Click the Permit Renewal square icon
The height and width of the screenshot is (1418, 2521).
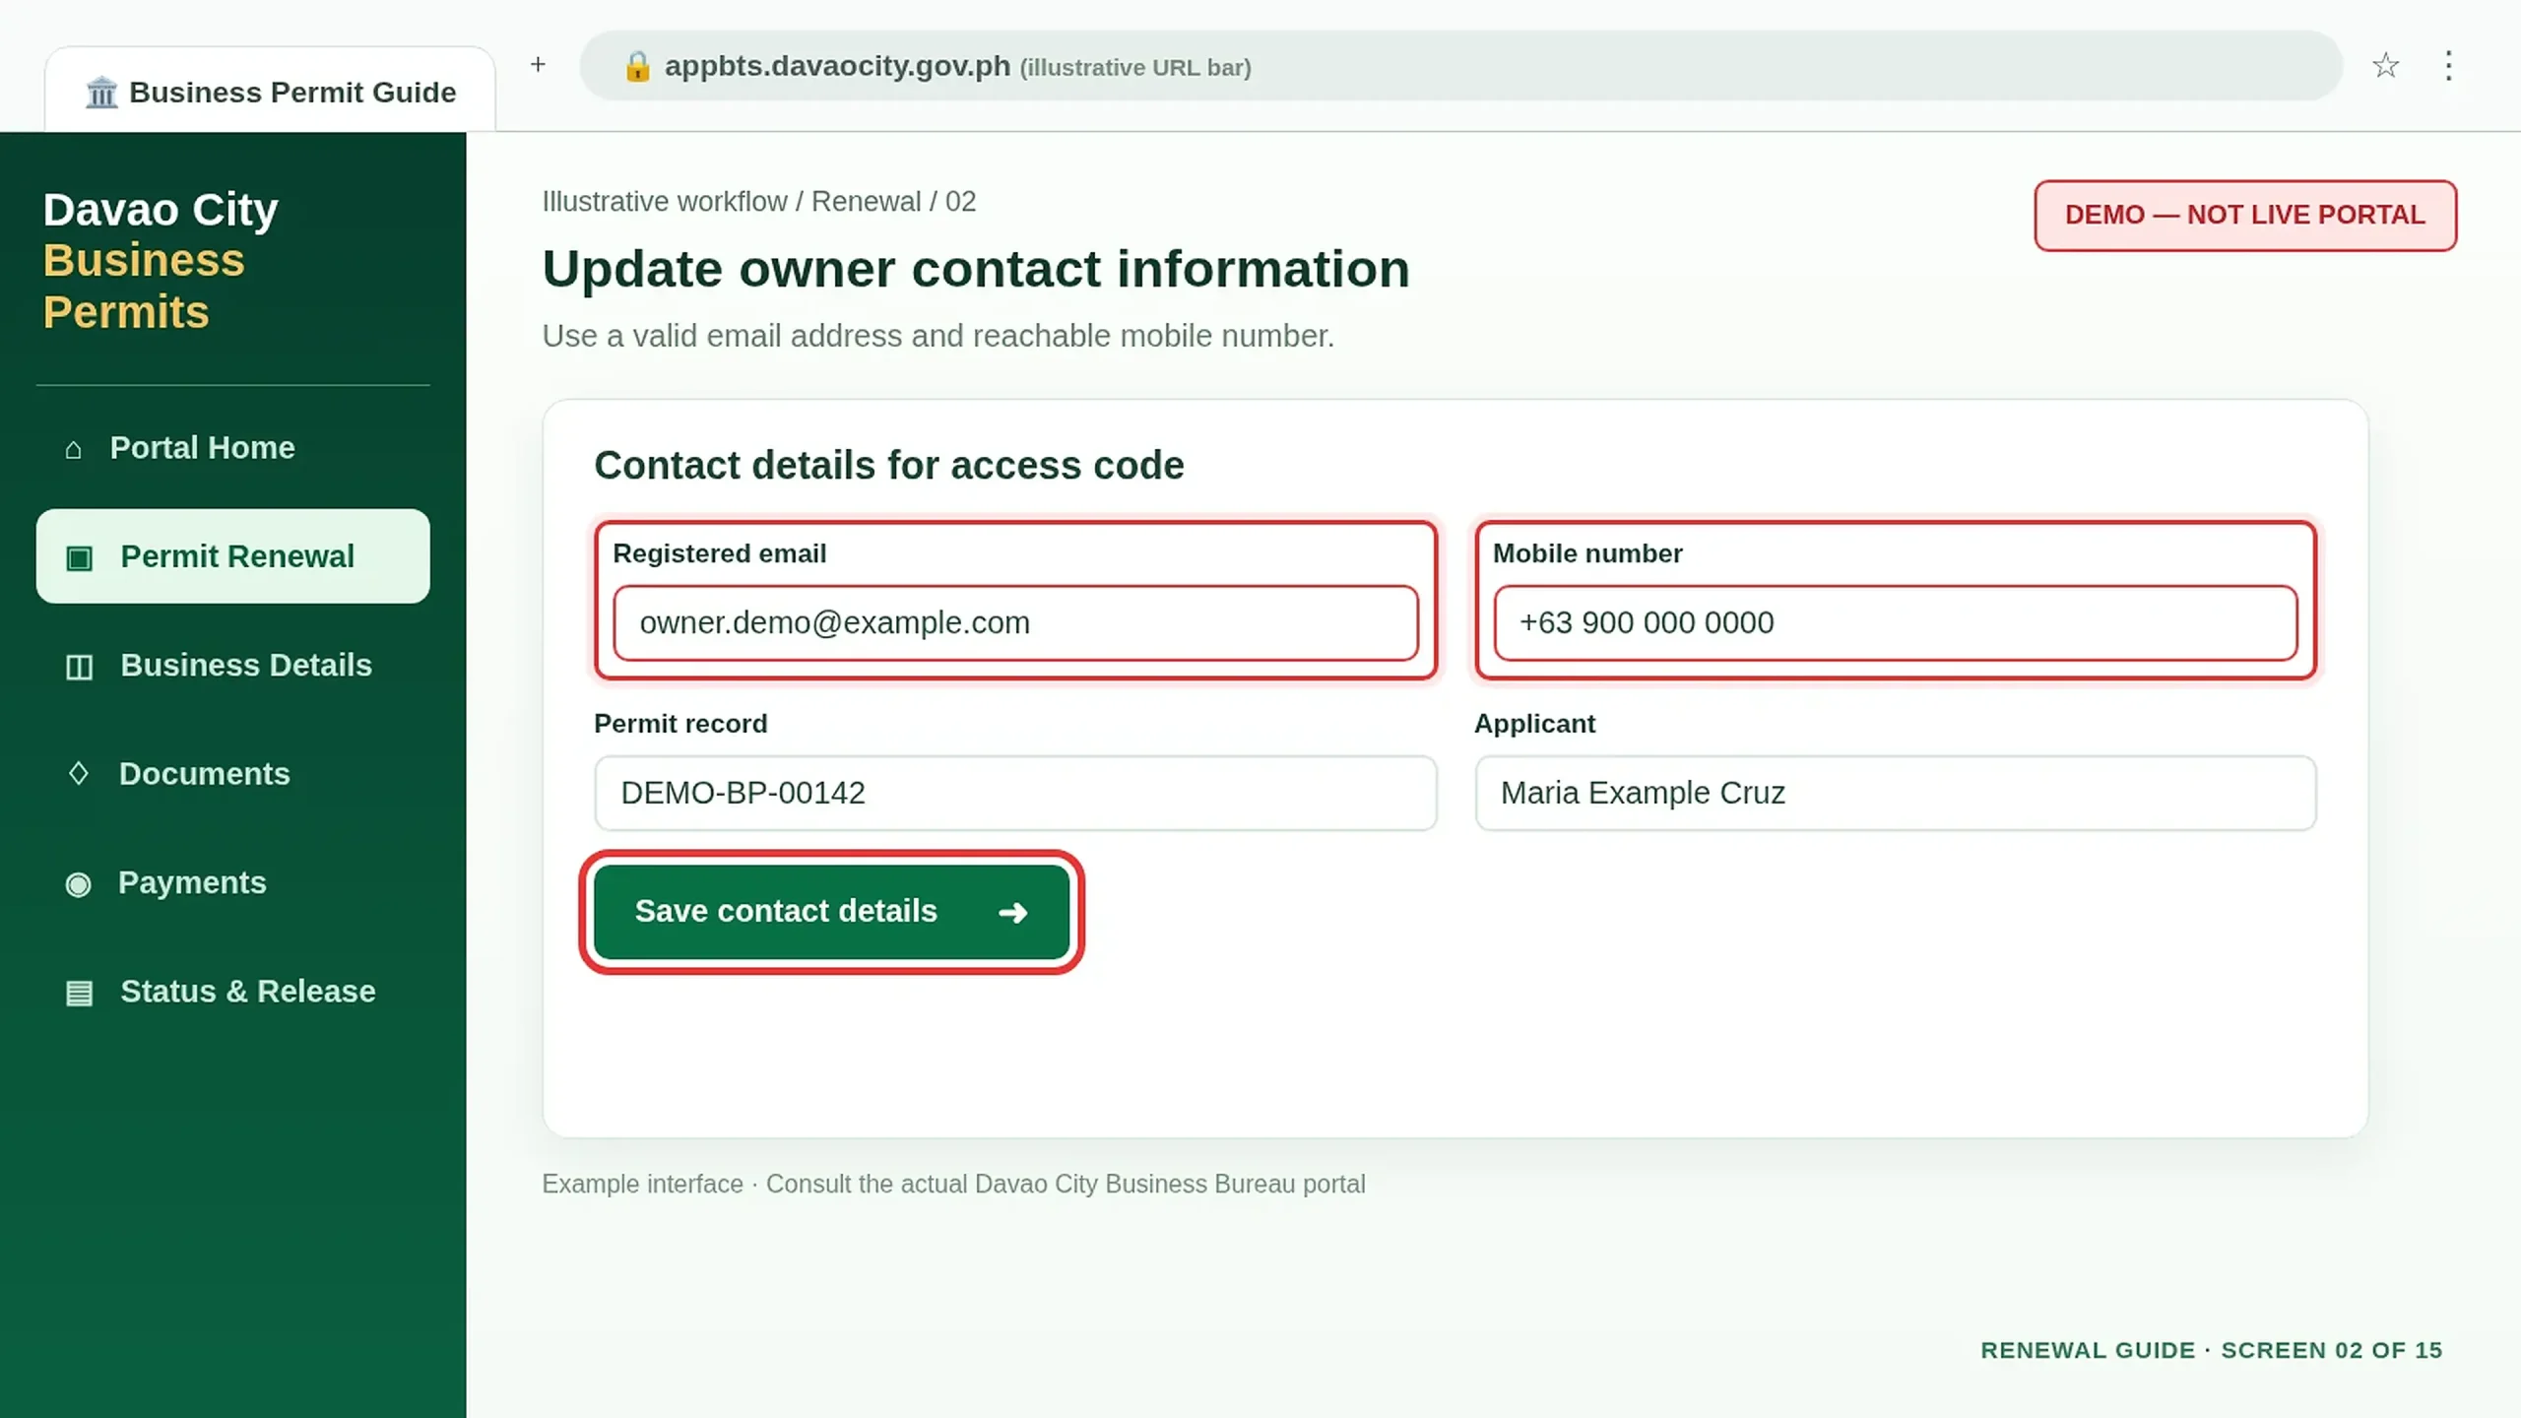(x=79, y=558)
